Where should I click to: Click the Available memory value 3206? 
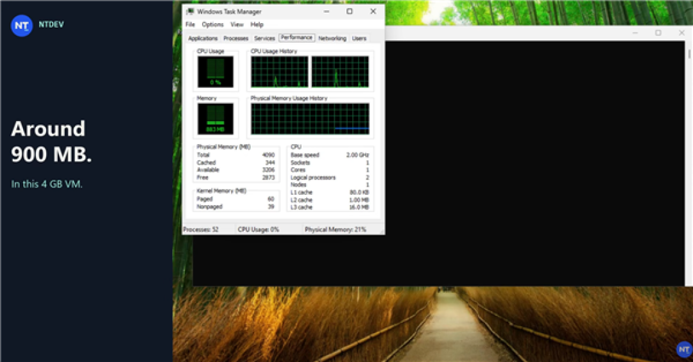point(268,170)
